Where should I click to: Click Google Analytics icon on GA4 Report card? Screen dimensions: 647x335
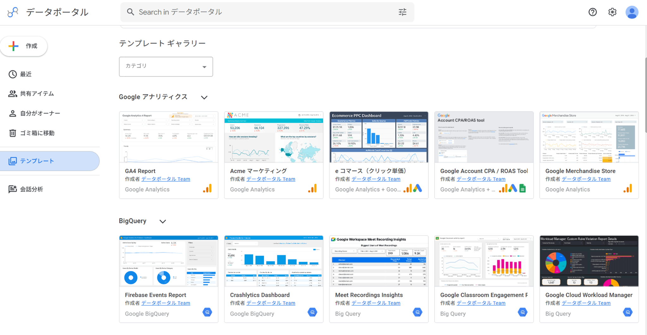(x=208, y=189)
